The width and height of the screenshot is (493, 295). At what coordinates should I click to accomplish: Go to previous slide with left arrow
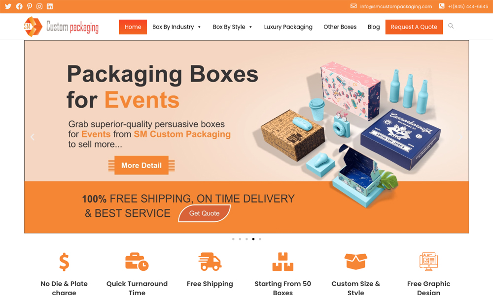(33, 137)
